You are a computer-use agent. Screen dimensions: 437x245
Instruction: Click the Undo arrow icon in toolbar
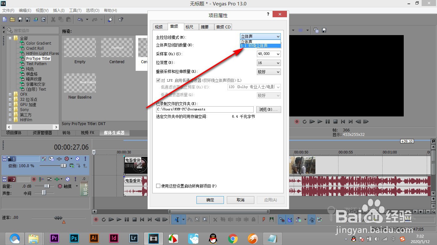click(80, 19)
